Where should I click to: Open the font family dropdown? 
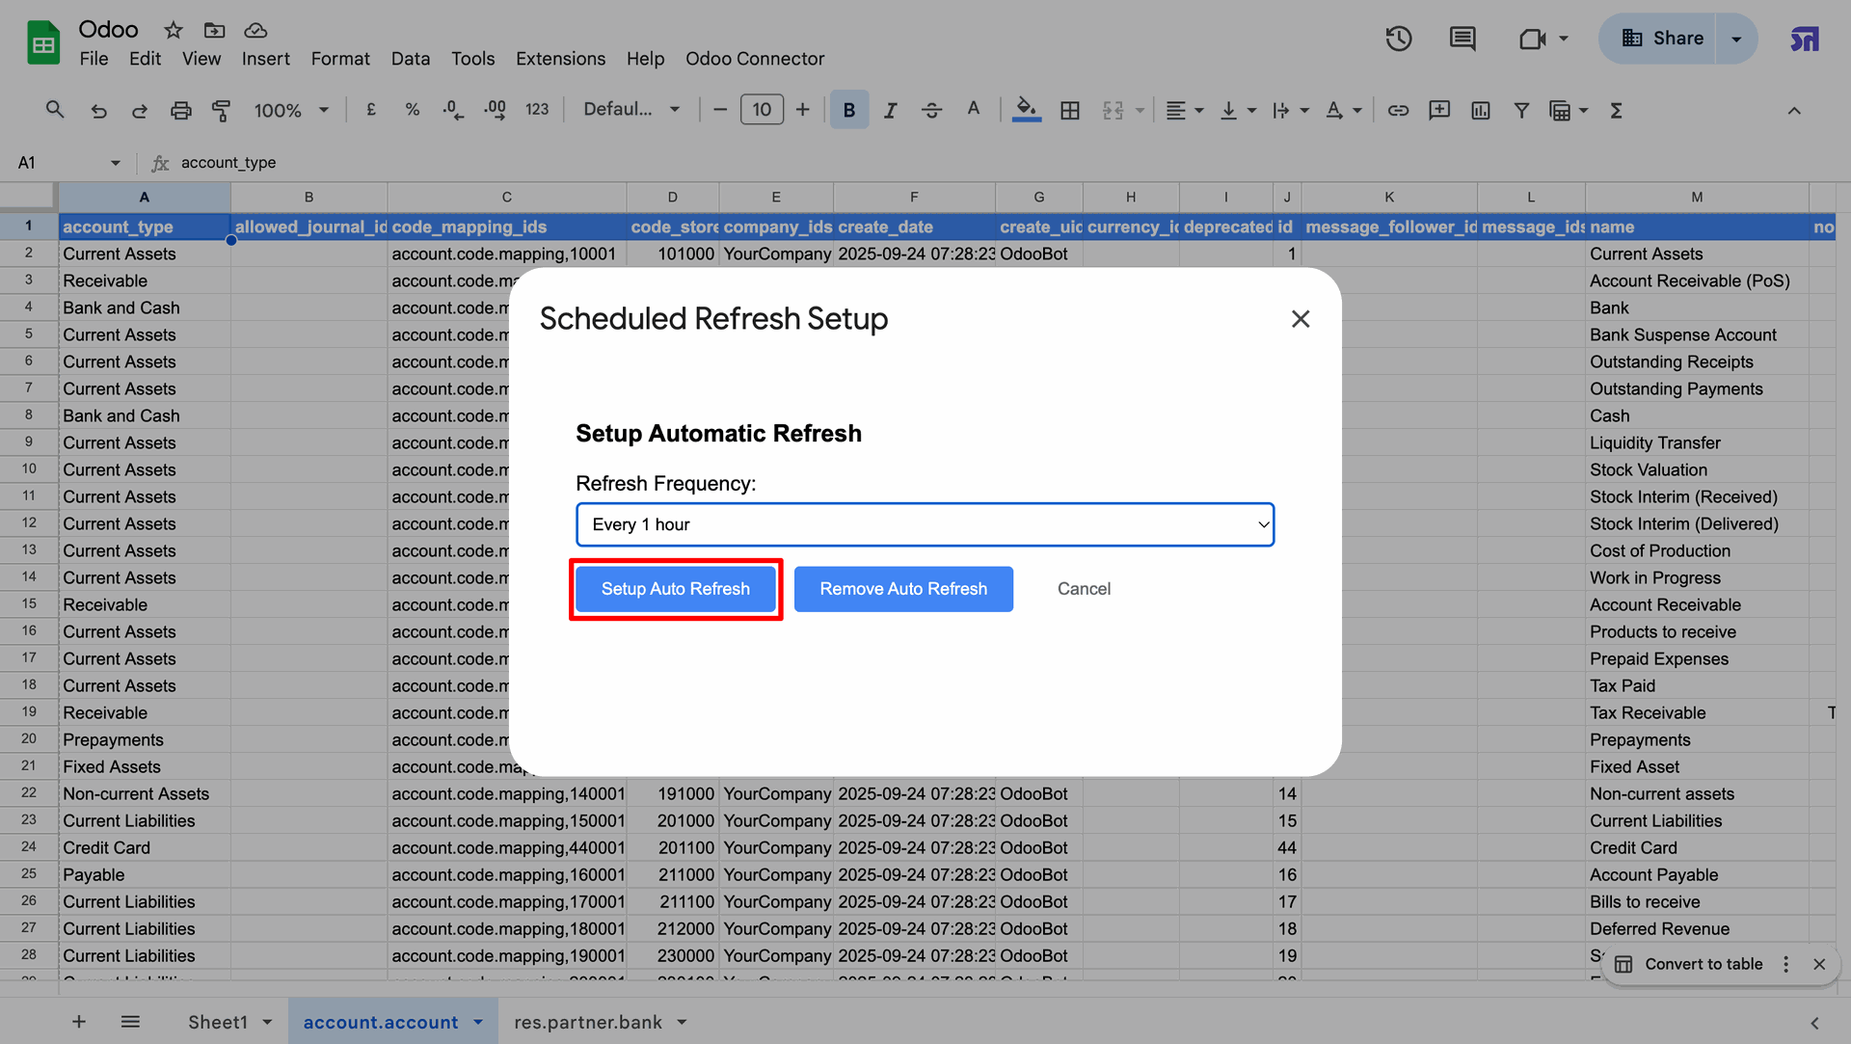pyautogui.click(x=631, y=110)
